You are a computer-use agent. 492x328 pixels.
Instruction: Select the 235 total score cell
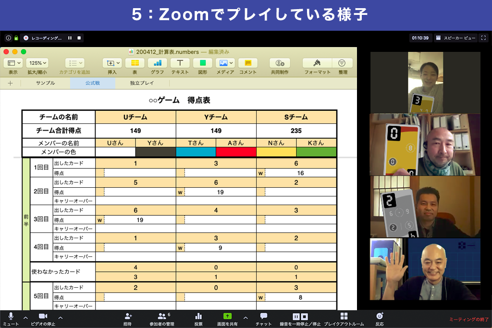296,131
